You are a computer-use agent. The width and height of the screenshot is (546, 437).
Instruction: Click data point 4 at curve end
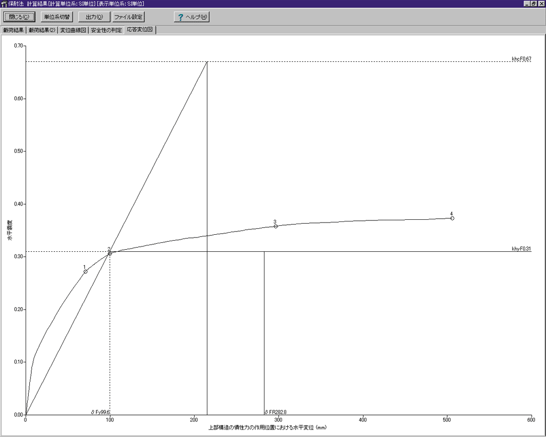point(452,218)
